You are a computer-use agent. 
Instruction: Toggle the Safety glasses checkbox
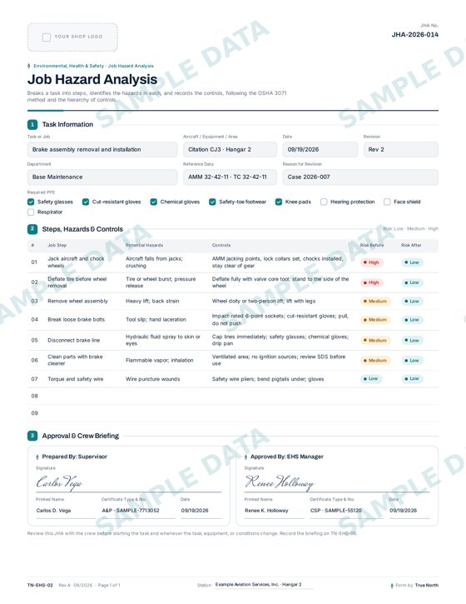click(31, 202)
